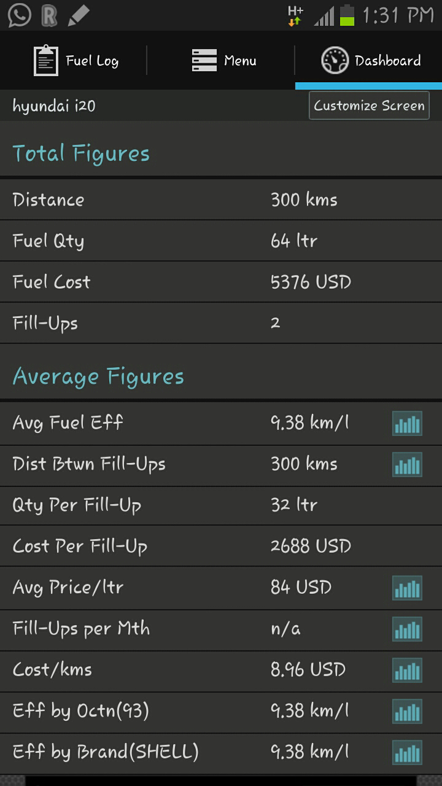This screenshot has height=786, width=442.
Task: Tap the Dashboard speedometer icon
Action: coord(335,60)
